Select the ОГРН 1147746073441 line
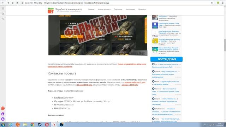This screenshot has width=226, height=127. pos(64,105)
